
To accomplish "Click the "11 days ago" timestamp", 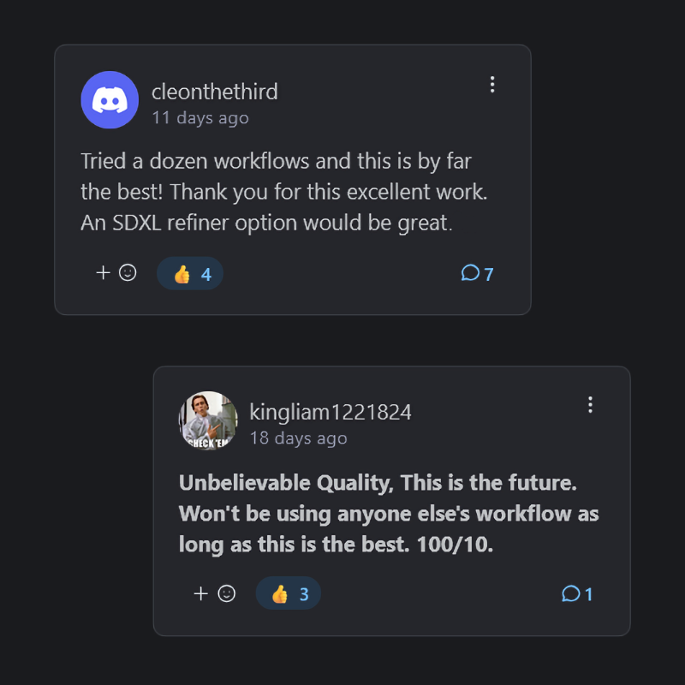I will tap(200, 118).
